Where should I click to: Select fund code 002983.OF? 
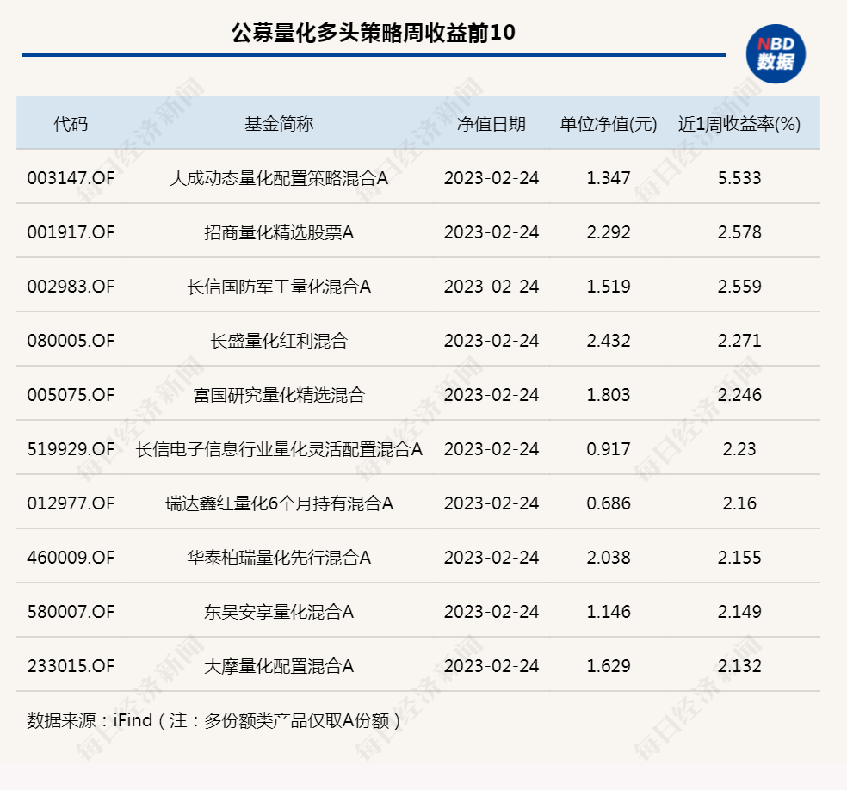pyautogui.click(x=71, y=287)
